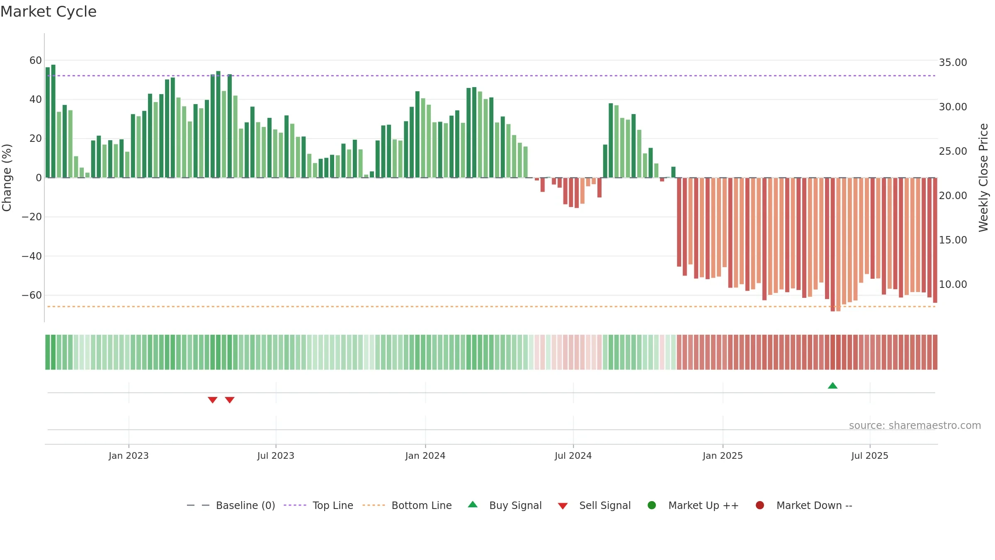Image resolution: width=995 pixels, height=560 pixels.
Task: Click the 'Market Down --' legend label
Action: (814, 506)
